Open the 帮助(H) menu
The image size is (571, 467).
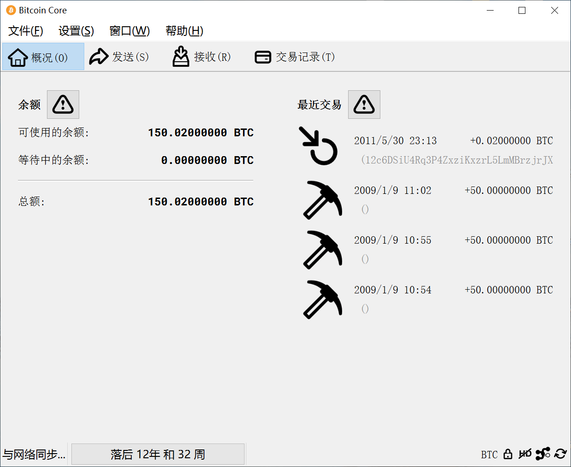184,31
